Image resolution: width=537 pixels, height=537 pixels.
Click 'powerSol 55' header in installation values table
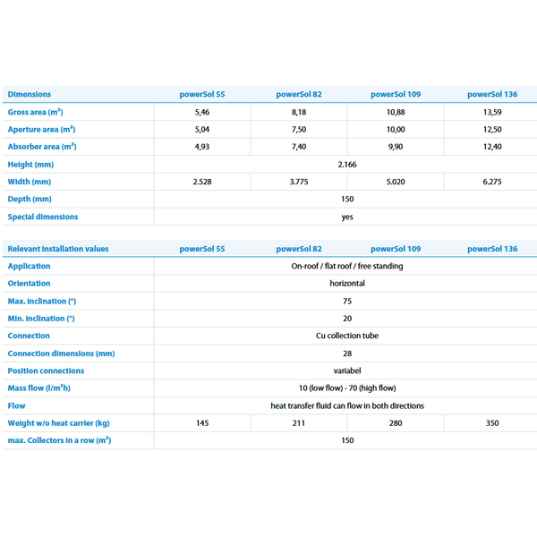(202, 249)
